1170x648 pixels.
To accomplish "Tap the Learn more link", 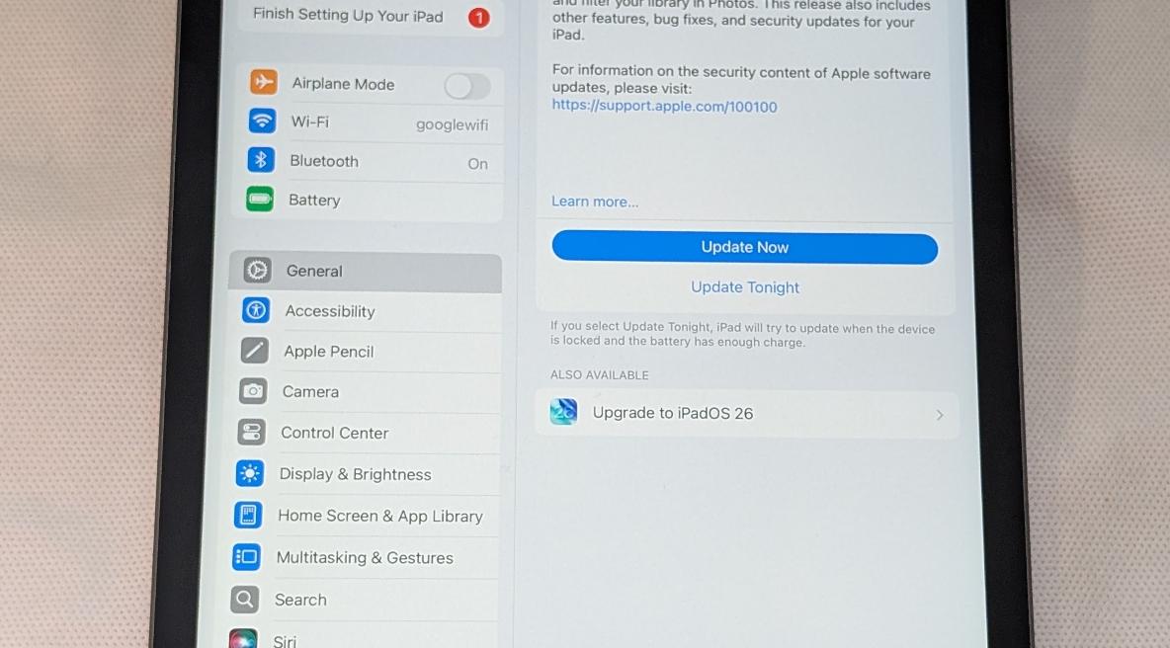I will pos(595,202).
